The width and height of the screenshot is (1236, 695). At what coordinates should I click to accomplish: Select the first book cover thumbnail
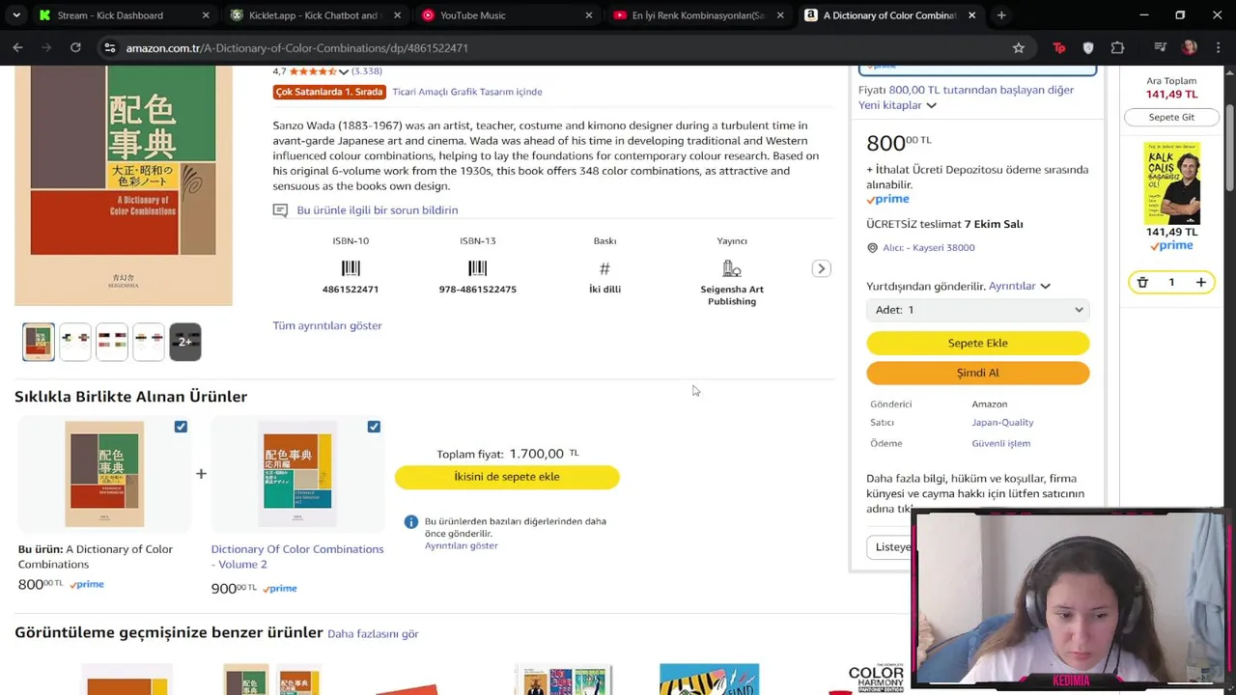39,342
